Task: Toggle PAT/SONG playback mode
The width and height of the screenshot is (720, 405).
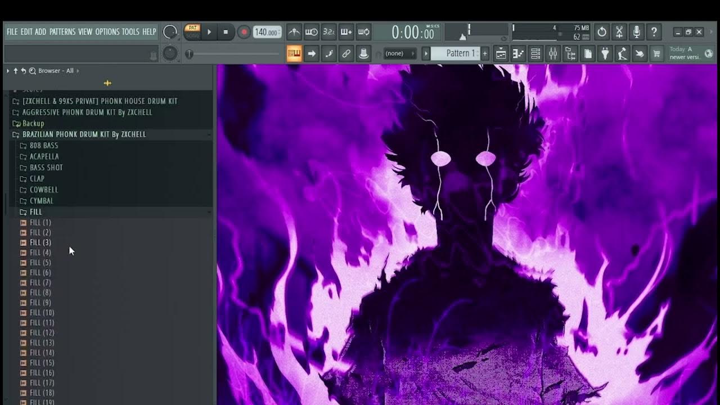Action: tap(192, 31)
